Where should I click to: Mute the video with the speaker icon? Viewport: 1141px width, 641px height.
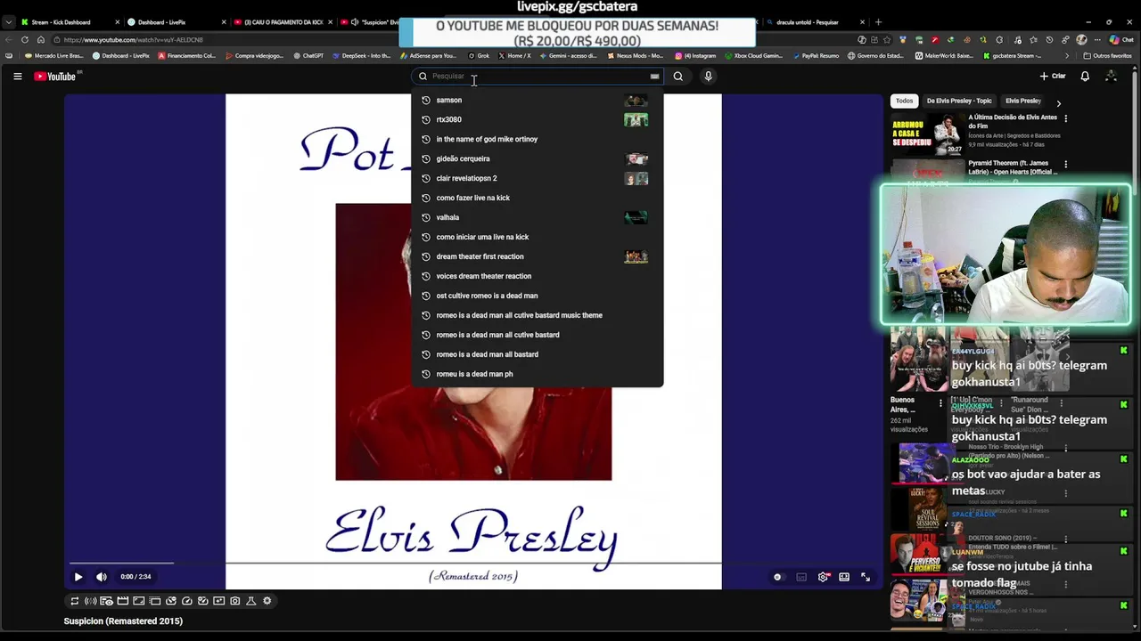tap(102, 577)
